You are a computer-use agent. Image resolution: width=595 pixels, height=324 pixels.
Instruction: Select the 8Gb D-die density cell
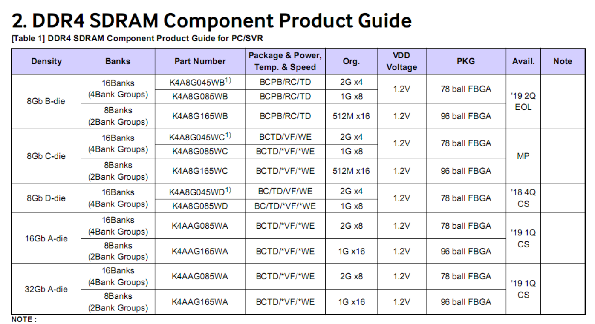(46, 198)
